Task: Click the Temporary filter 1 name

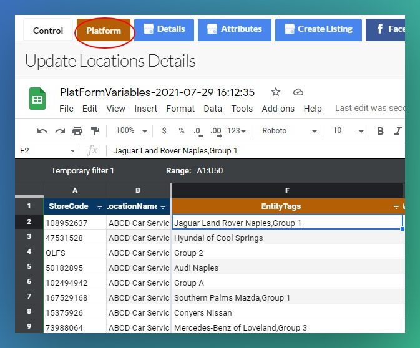Action: click(x=82, y=171)
